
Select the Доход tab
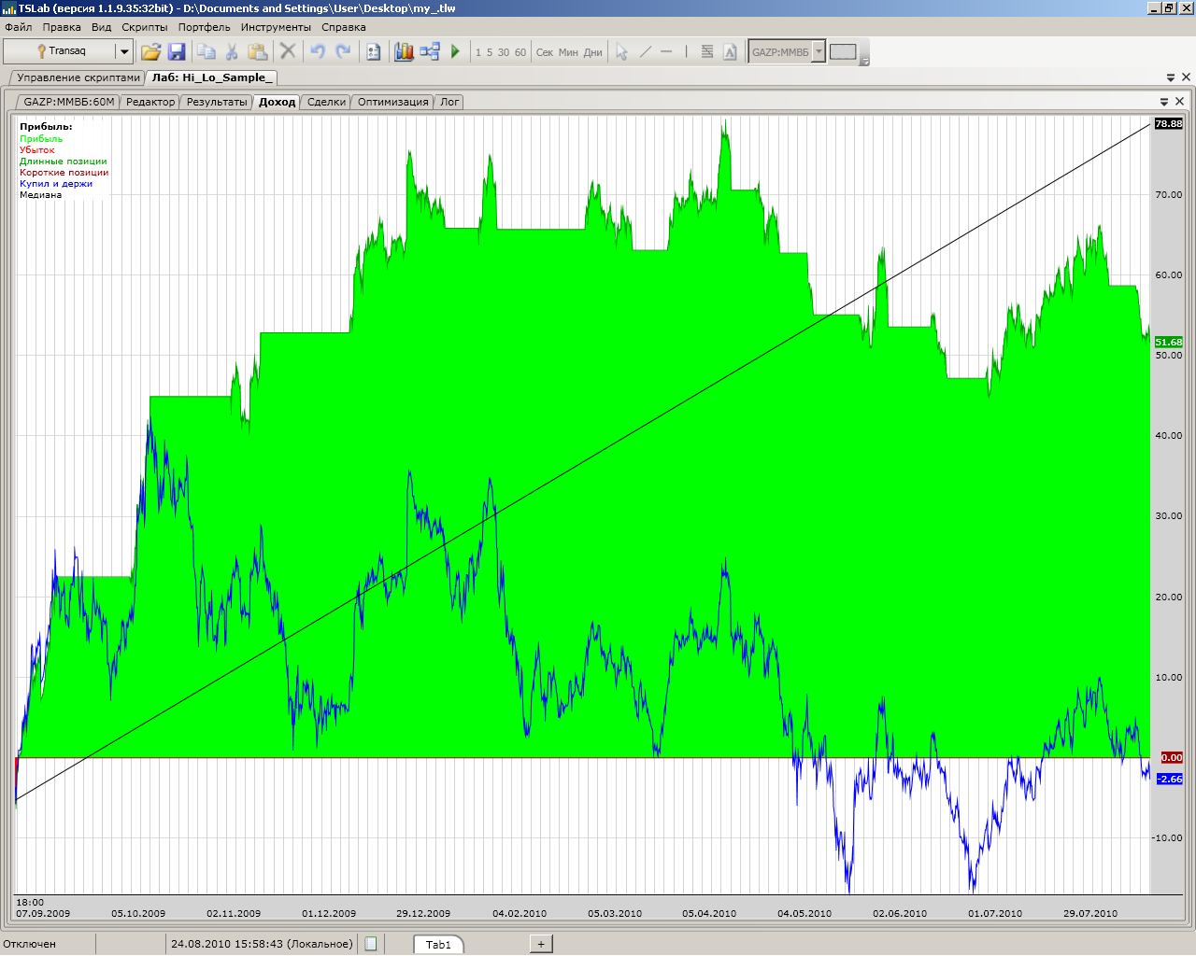[x=277, y=102]
